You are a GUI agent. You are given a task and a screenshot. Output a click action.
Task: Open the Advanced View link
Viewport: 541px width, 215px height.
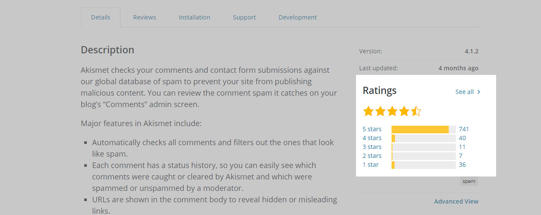456,201
